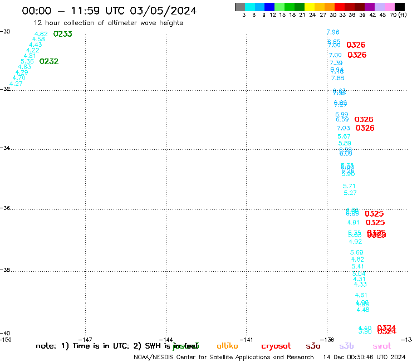Click the 4.33 wave height value
412x362 pixels.
[x=360, y=285]
